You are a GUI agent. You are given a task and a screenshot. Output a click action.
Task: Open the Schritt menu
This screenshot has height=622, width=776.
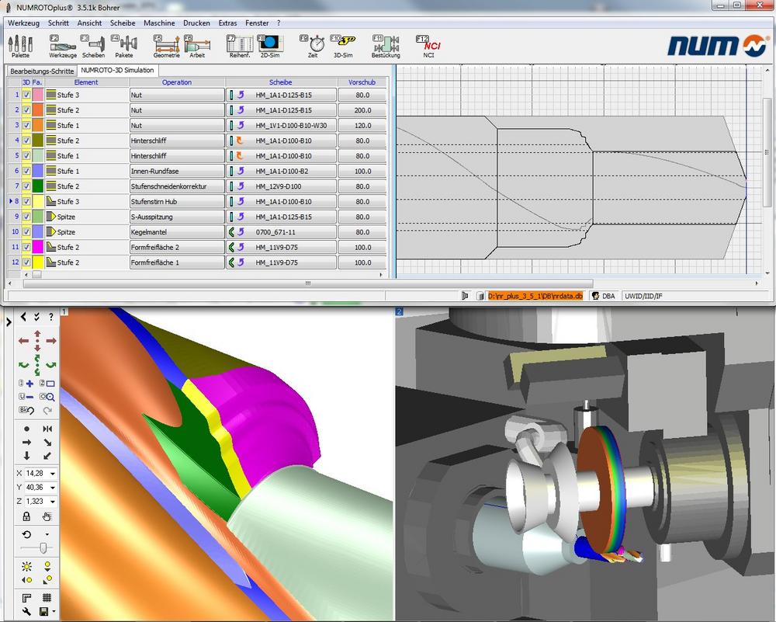[x=58, y=23]
